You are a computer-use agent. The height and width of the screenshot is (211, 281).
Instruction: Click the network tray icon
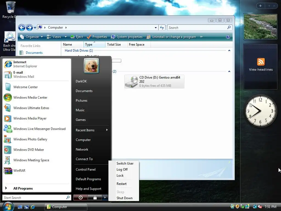[x=255, y=207]
